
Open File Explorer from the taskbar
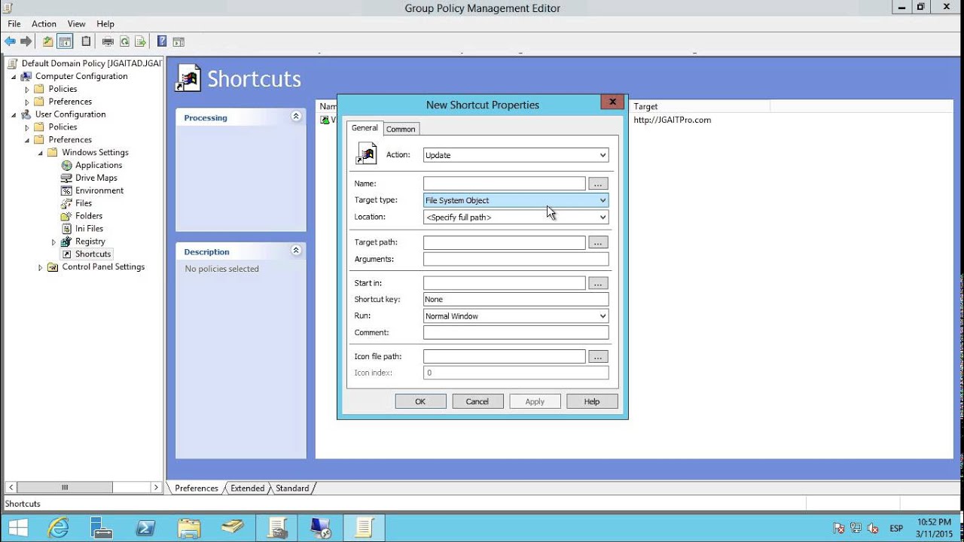click(x=188, y=528)
